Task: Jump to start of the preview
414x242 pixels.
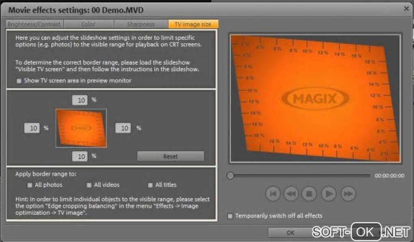Action: [x=273, y=194]
